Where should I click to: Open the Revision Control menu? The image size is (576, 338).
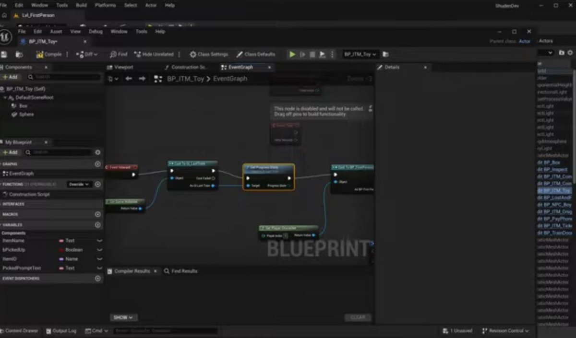coord(505,331)
